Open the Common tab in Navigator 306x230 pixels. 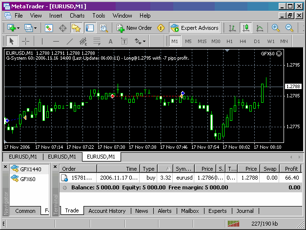[x=25, y=211]
